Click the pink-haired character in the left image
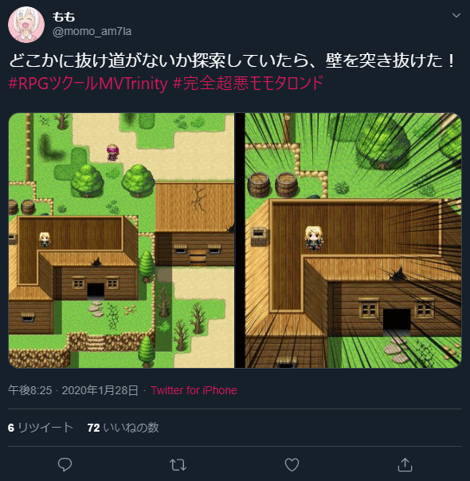 pos(112,152)
